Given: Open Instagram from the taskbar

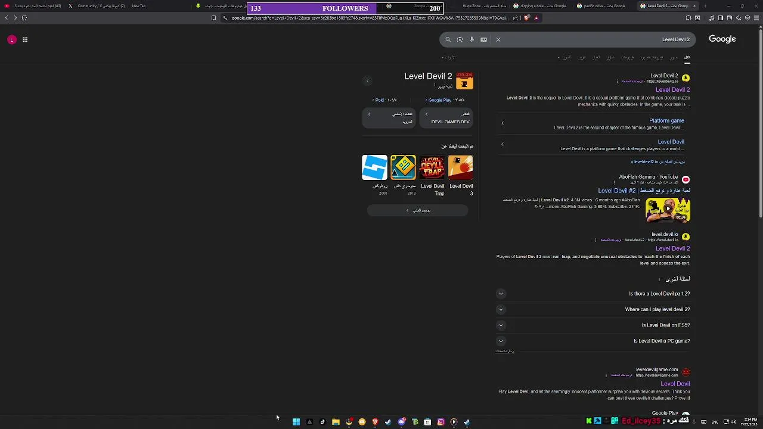Looking at the screenshot, I should (441, 422).
